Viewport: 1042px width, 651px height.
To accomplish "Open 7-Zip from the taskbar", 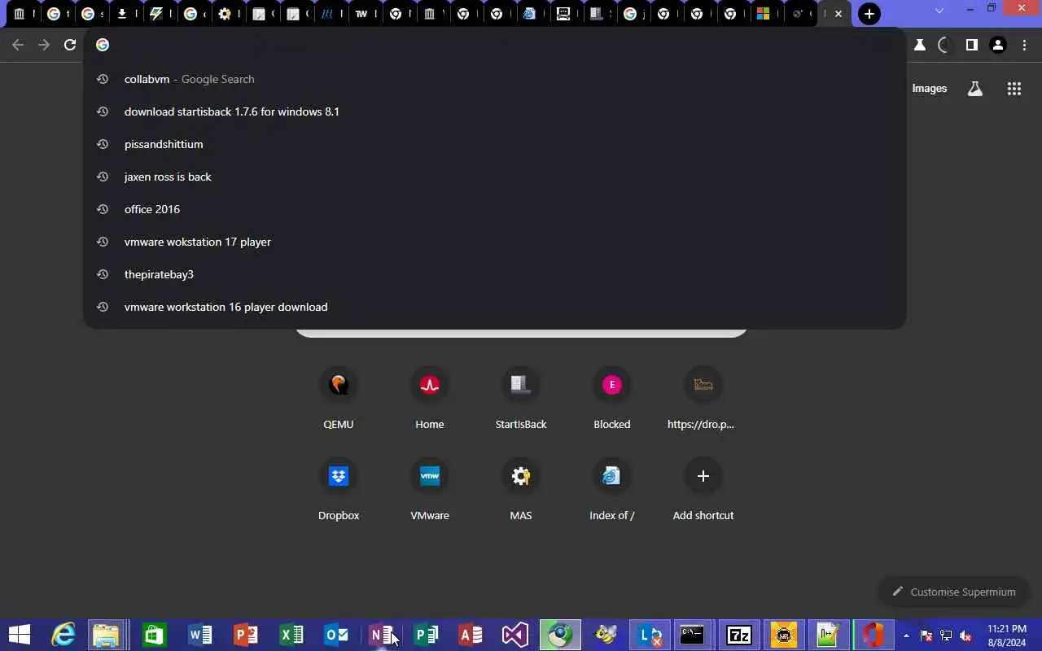I will tap(738, 635).
